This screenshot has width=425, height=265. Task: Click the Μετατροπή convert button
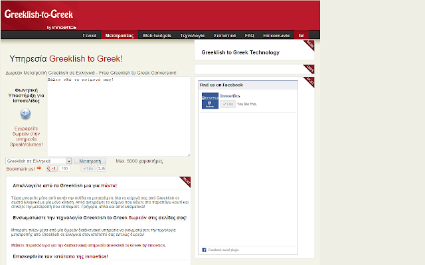[x=90, y=161]
